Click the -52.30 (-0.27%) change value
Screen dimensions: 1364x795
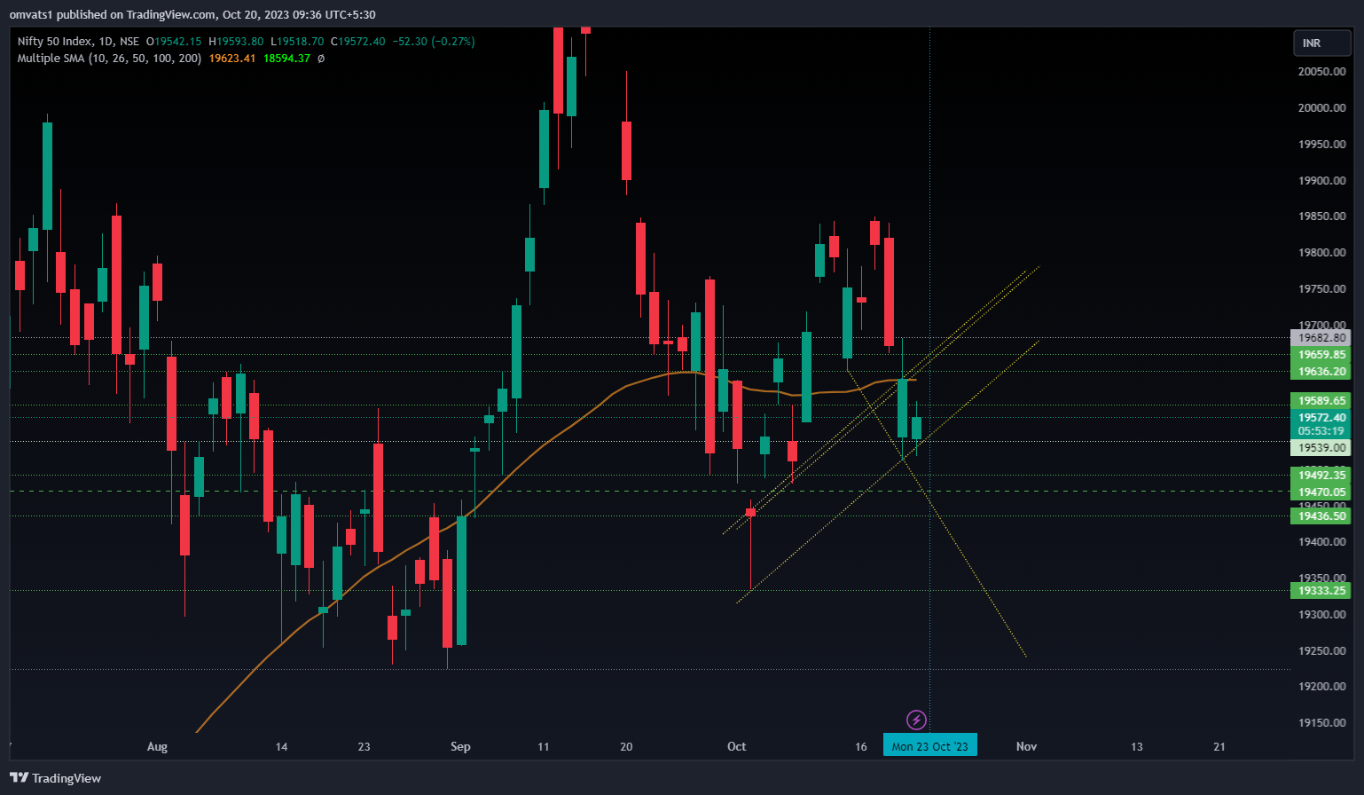coord(435,42)
